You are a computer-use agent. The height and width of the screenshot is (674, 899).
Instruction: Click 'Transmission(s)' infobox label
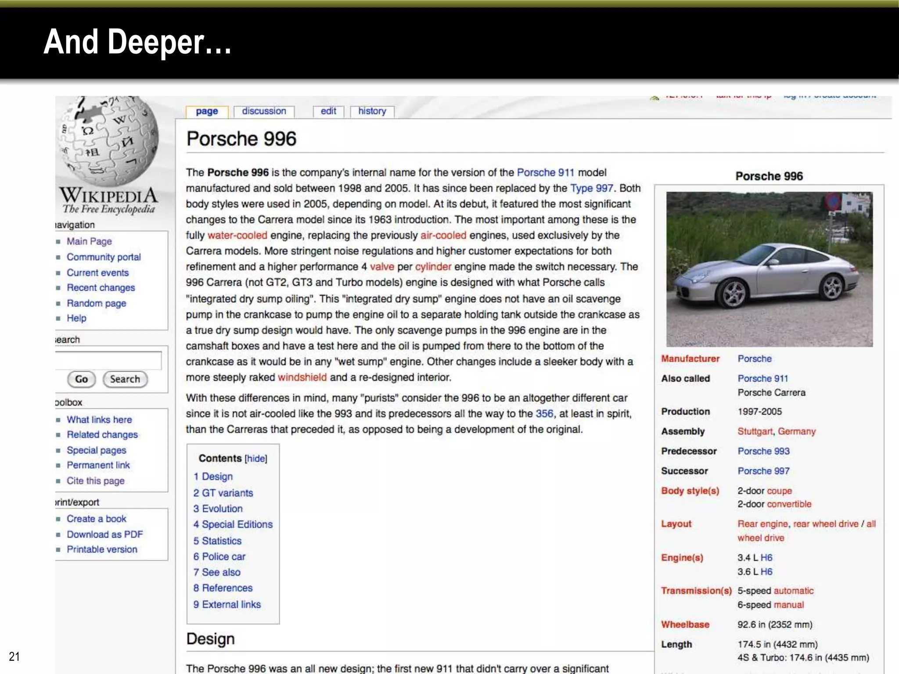[697, 591]
